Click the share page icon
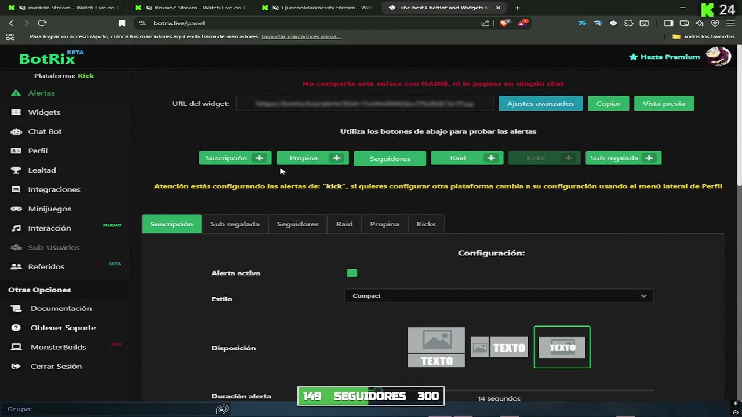 tap(485, 23)
